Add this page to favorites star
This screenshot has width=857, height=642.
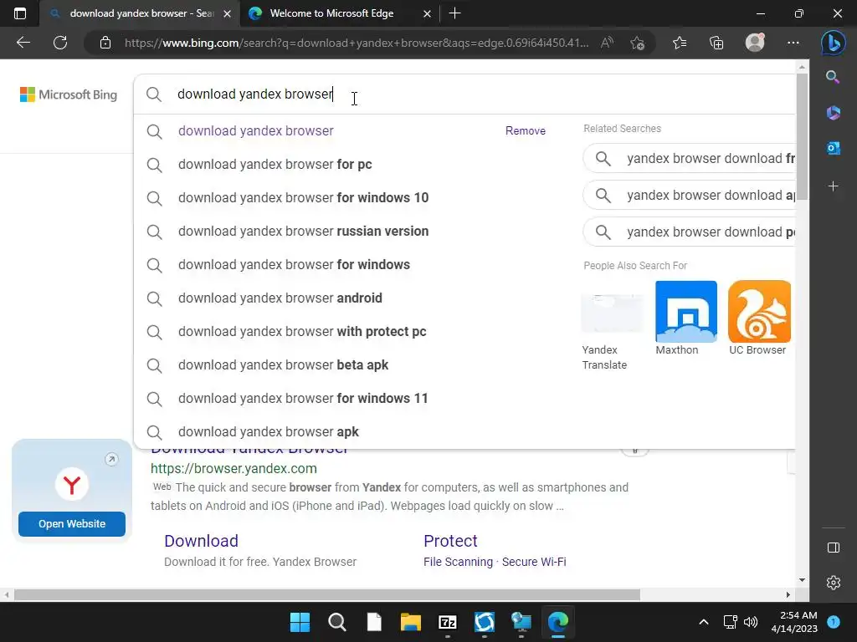[x=637, y=43]
